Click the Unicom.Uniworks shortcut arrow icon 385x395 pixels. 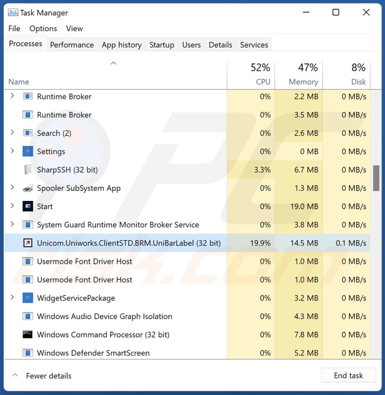(28, 243)
